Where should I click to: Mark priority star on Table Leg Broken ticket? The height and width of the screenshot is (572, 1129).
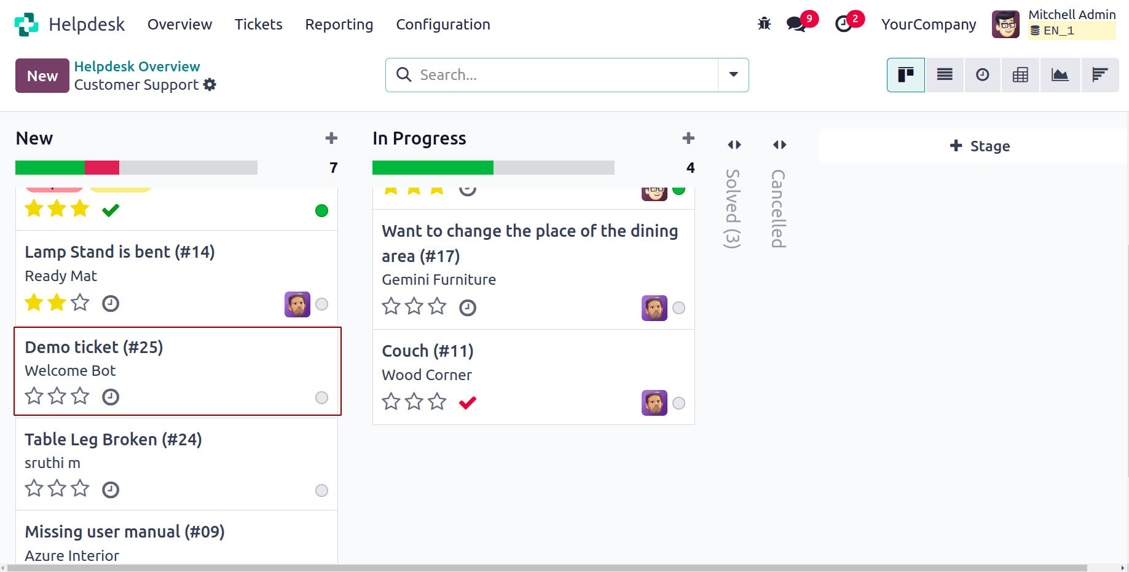[x=34, y=488]
